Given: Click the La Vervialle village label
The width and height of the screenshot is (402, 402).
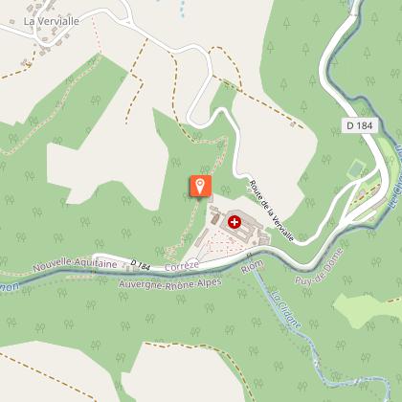Looking at the screenshot, I should pos(52,21).
